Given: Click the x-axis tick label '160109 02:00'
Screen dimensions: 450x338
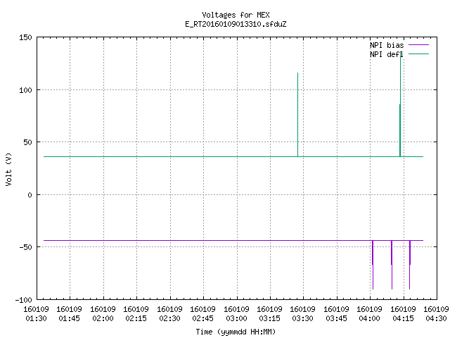Looking at the screenshot, I should 103,314.
